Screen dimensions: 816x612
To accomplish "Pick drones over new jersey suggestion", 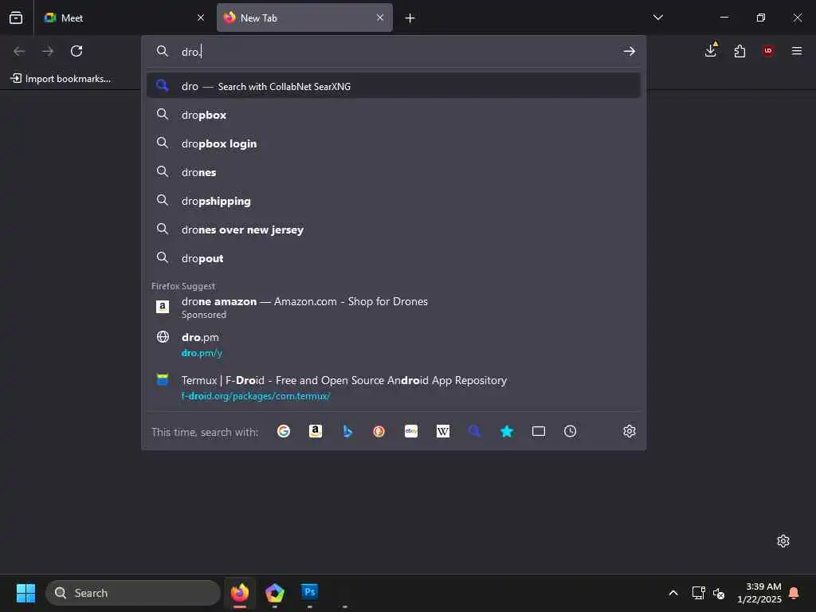I will tap(394, 229).
